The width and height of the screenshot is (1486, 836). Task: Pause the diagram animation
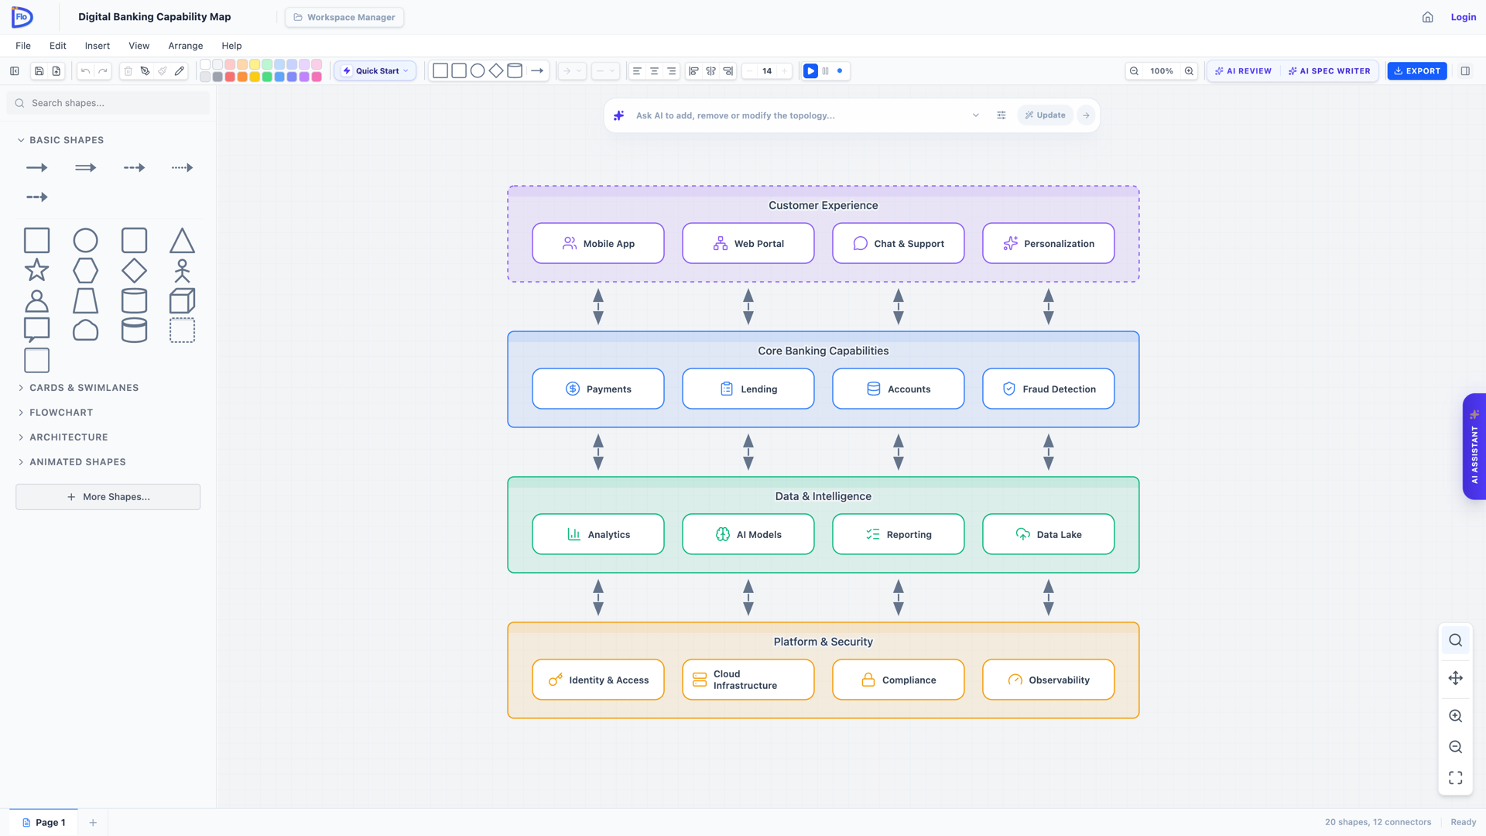coord(826,71)
